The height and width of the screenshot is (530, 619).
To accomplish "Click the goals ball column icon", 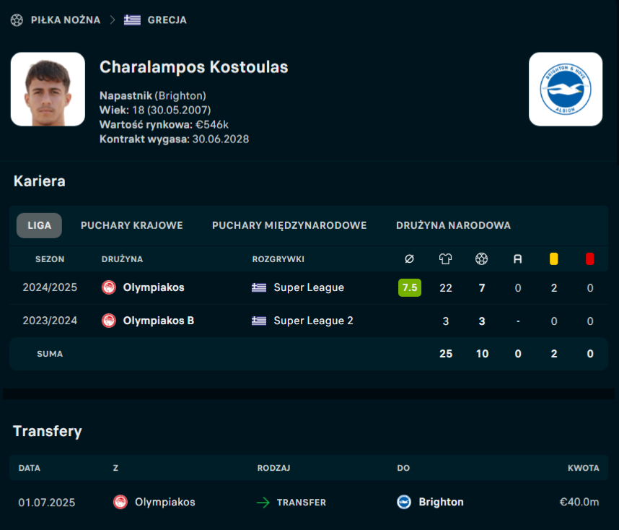I will tap(482, 259).
